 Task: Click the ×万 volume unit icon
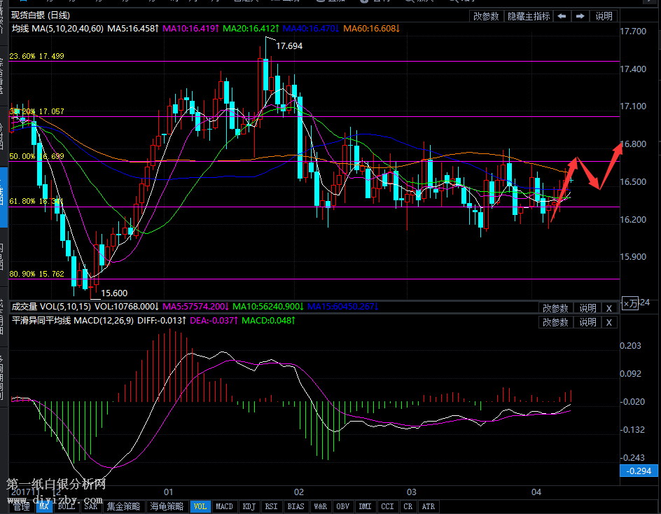pos(629,303)
